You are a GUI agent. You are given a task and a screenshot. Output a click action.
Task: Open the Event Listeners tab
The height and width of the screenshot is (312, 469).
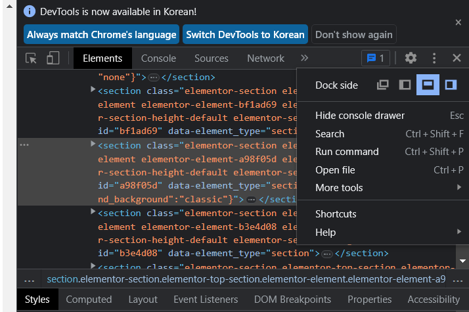pos(206,300)
